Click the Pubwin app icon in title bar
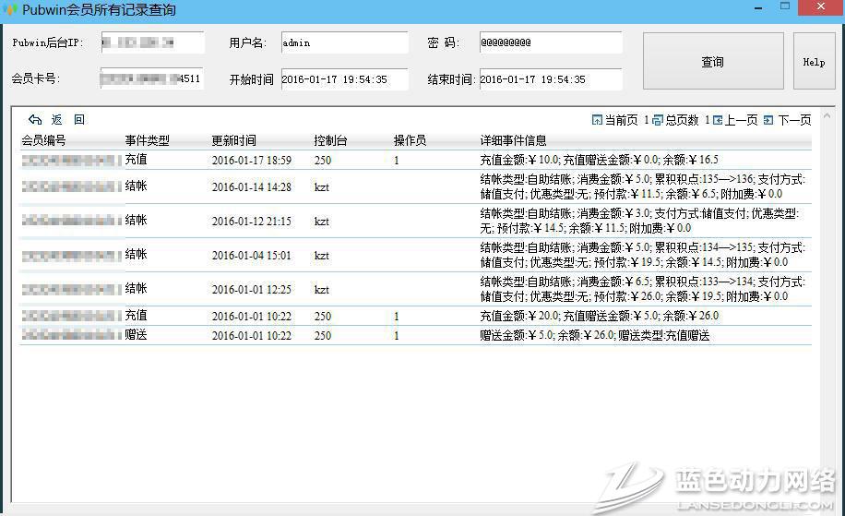Image resolution: width=845 pixels, height=516 pixels. pyautogui.click(x=11, y=10)
